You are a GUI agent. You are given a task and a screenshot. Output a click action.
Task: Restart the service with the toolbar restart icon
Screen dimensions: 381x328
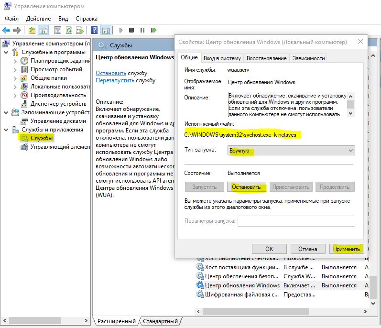(153, 31)
